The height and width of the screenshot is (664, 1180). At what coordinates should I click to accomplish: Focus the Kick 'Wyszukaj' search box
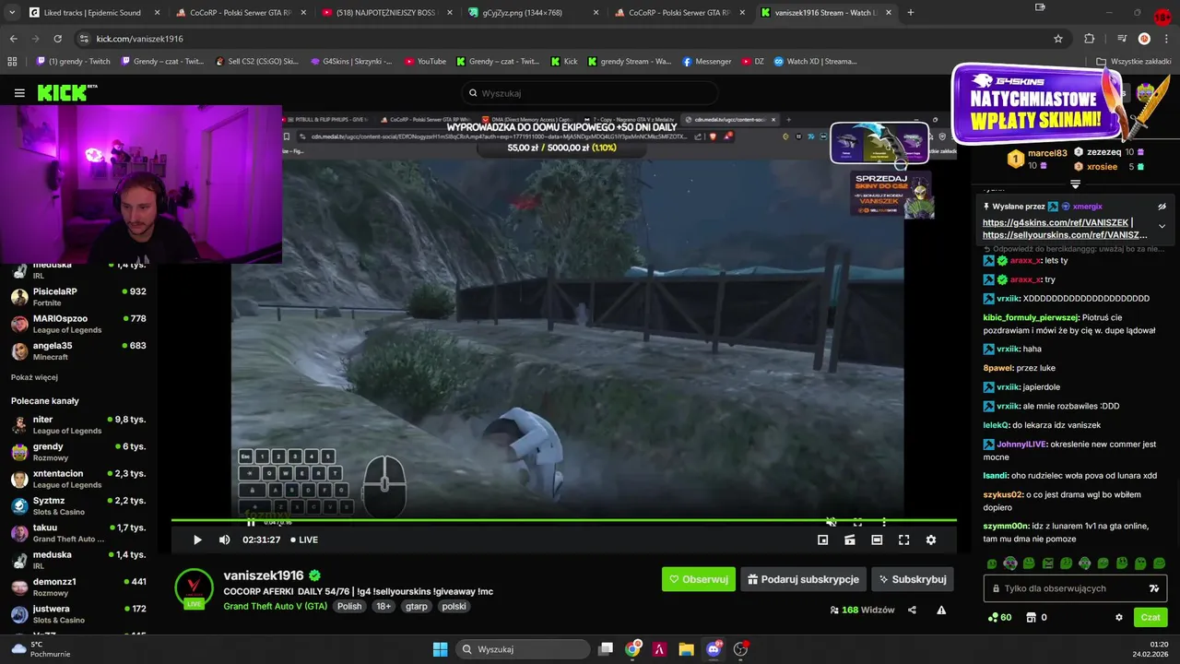590,93
